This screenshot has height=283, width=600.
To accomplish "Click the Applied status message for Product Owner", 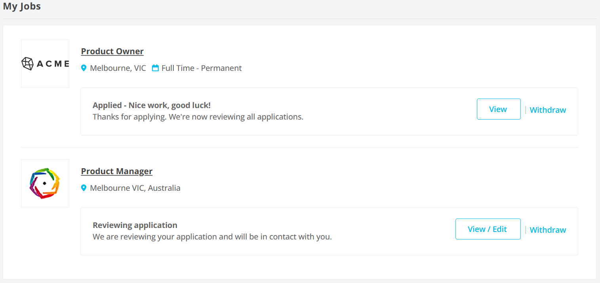I will click(x=151, y=105).
